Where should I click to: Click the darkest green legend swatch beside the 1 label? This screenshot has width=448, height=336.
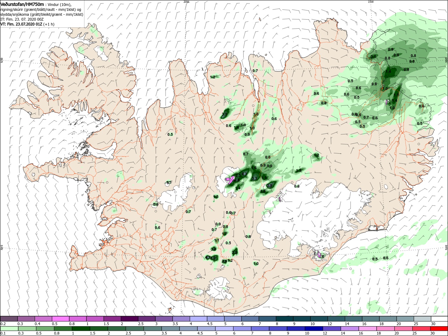81,329
